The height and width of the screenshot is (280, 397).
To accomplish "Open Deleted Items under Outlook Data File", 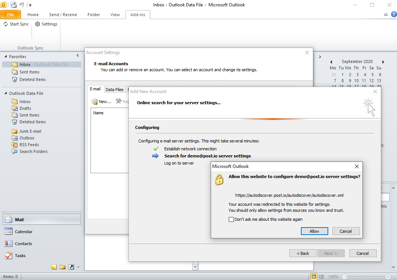I will click(33, 122).
